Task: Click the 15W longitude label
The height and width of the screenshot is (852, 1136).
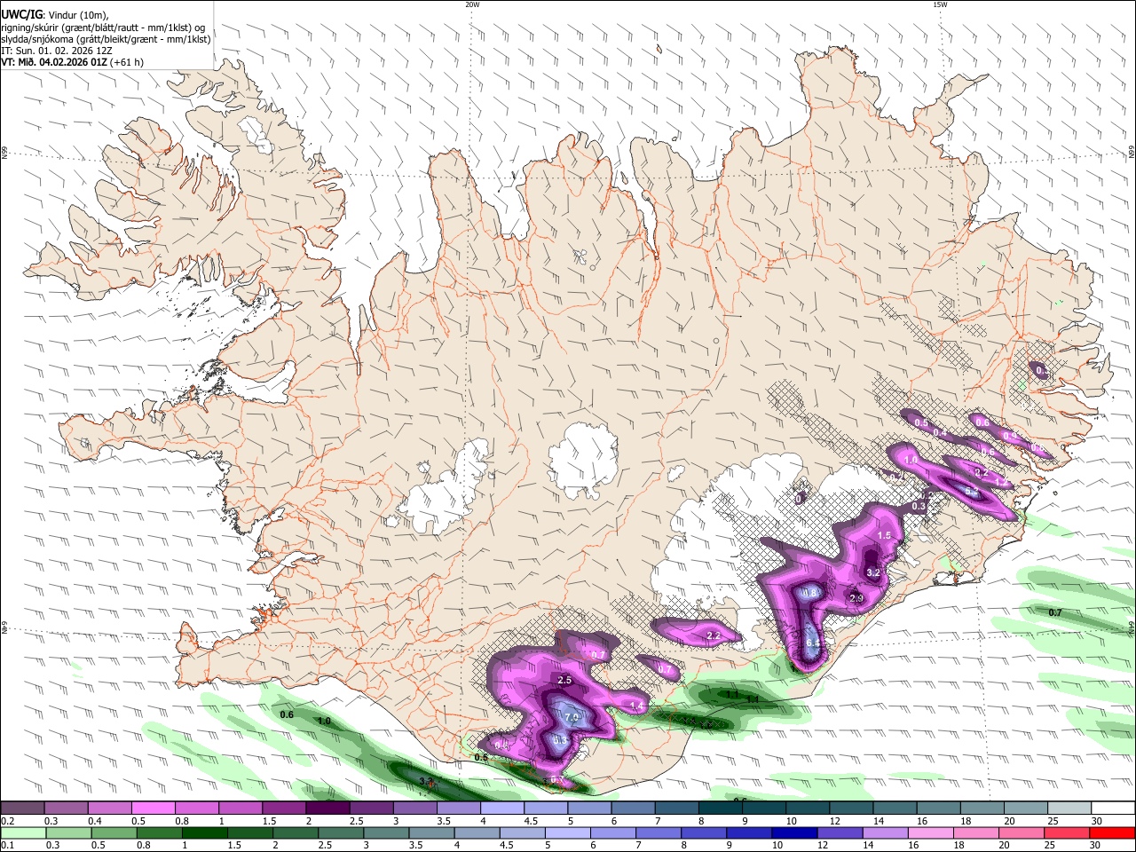Action: pyautogui.click(x=939, y=4)
